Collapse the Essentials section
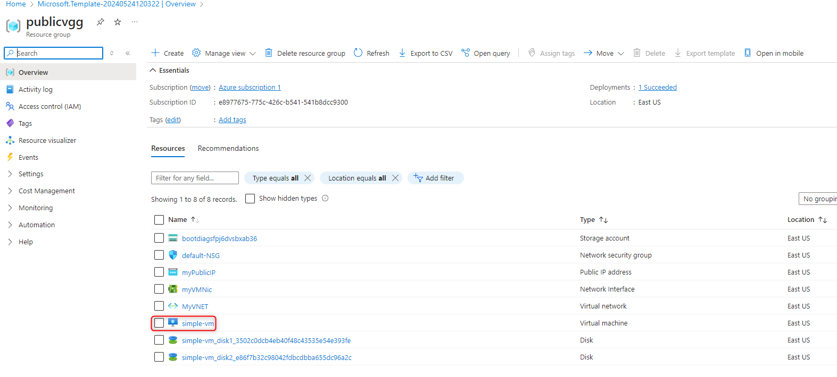 169,70
